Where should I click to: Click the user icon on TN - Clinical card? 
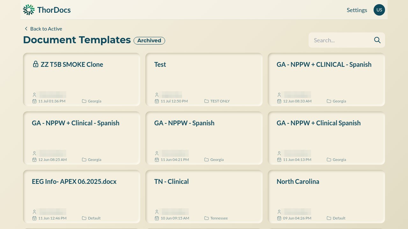[x=157, y=212]
